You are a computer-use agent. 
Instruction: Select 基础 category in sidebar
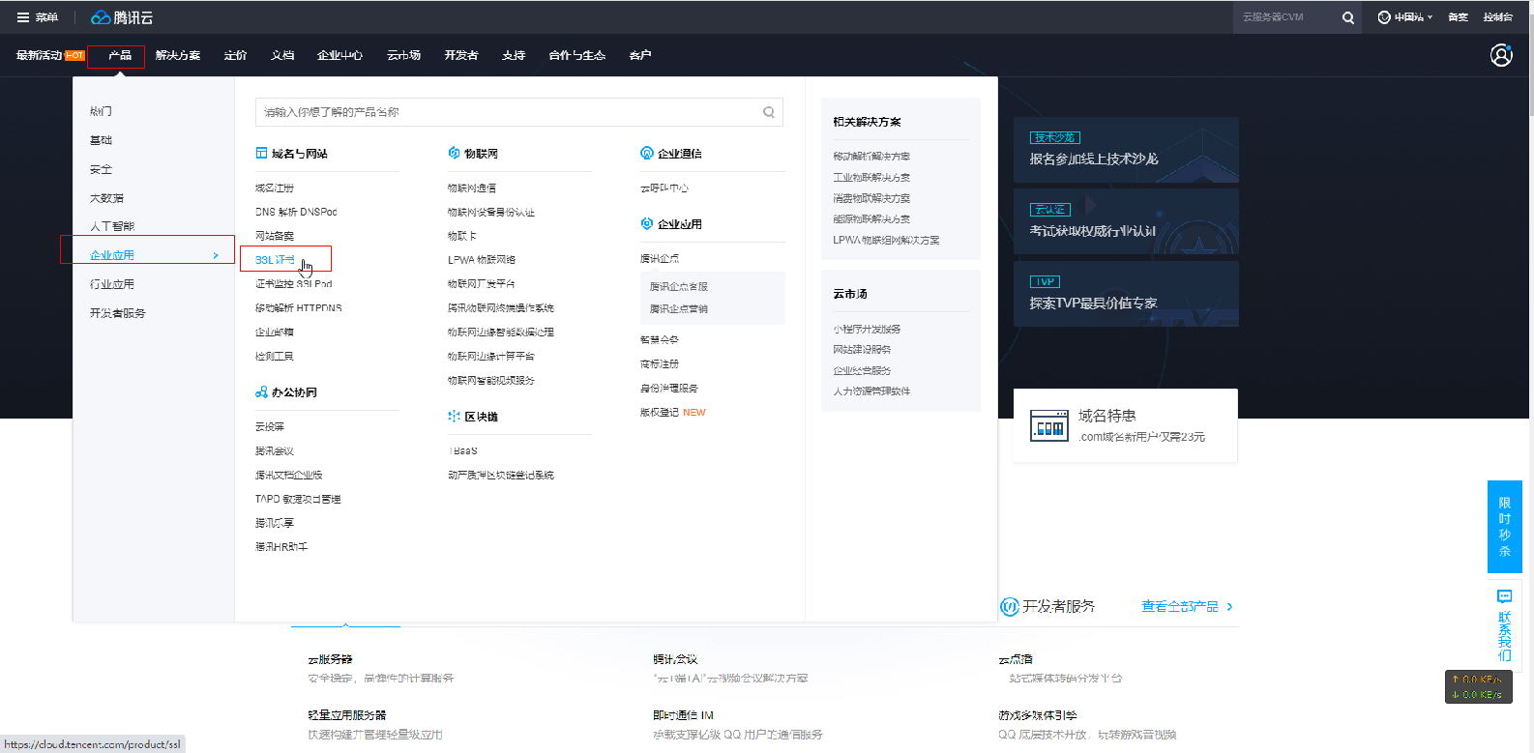[101, 140]
